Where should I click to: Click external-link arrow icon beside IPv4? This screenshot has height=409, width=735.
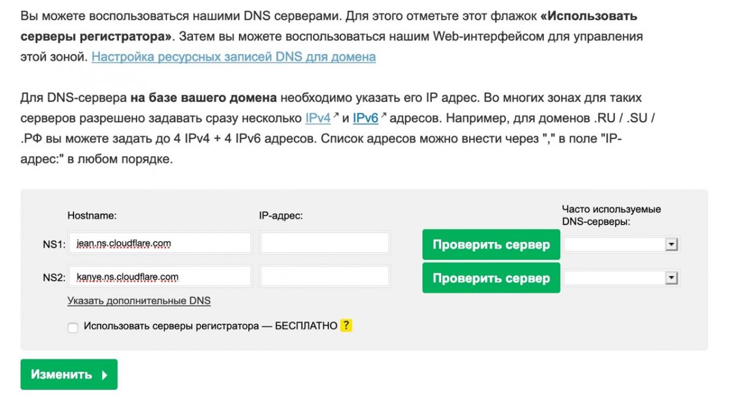(x=336, y=114)
